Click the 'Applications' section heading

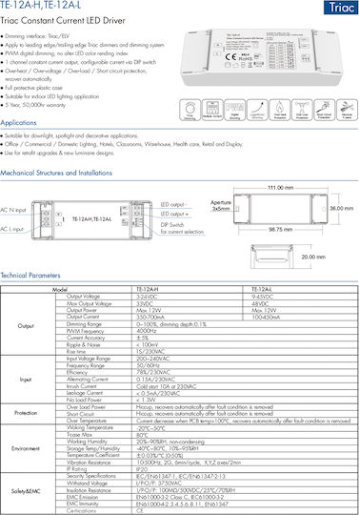click(18, 123)
